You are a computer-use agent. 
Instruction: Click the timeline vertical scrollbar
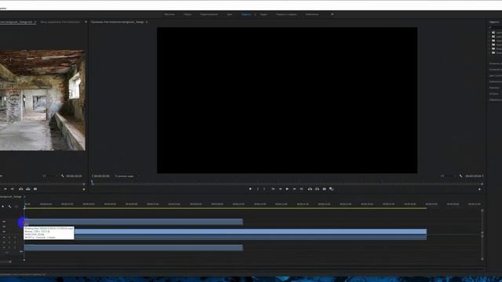click(482, 234)
